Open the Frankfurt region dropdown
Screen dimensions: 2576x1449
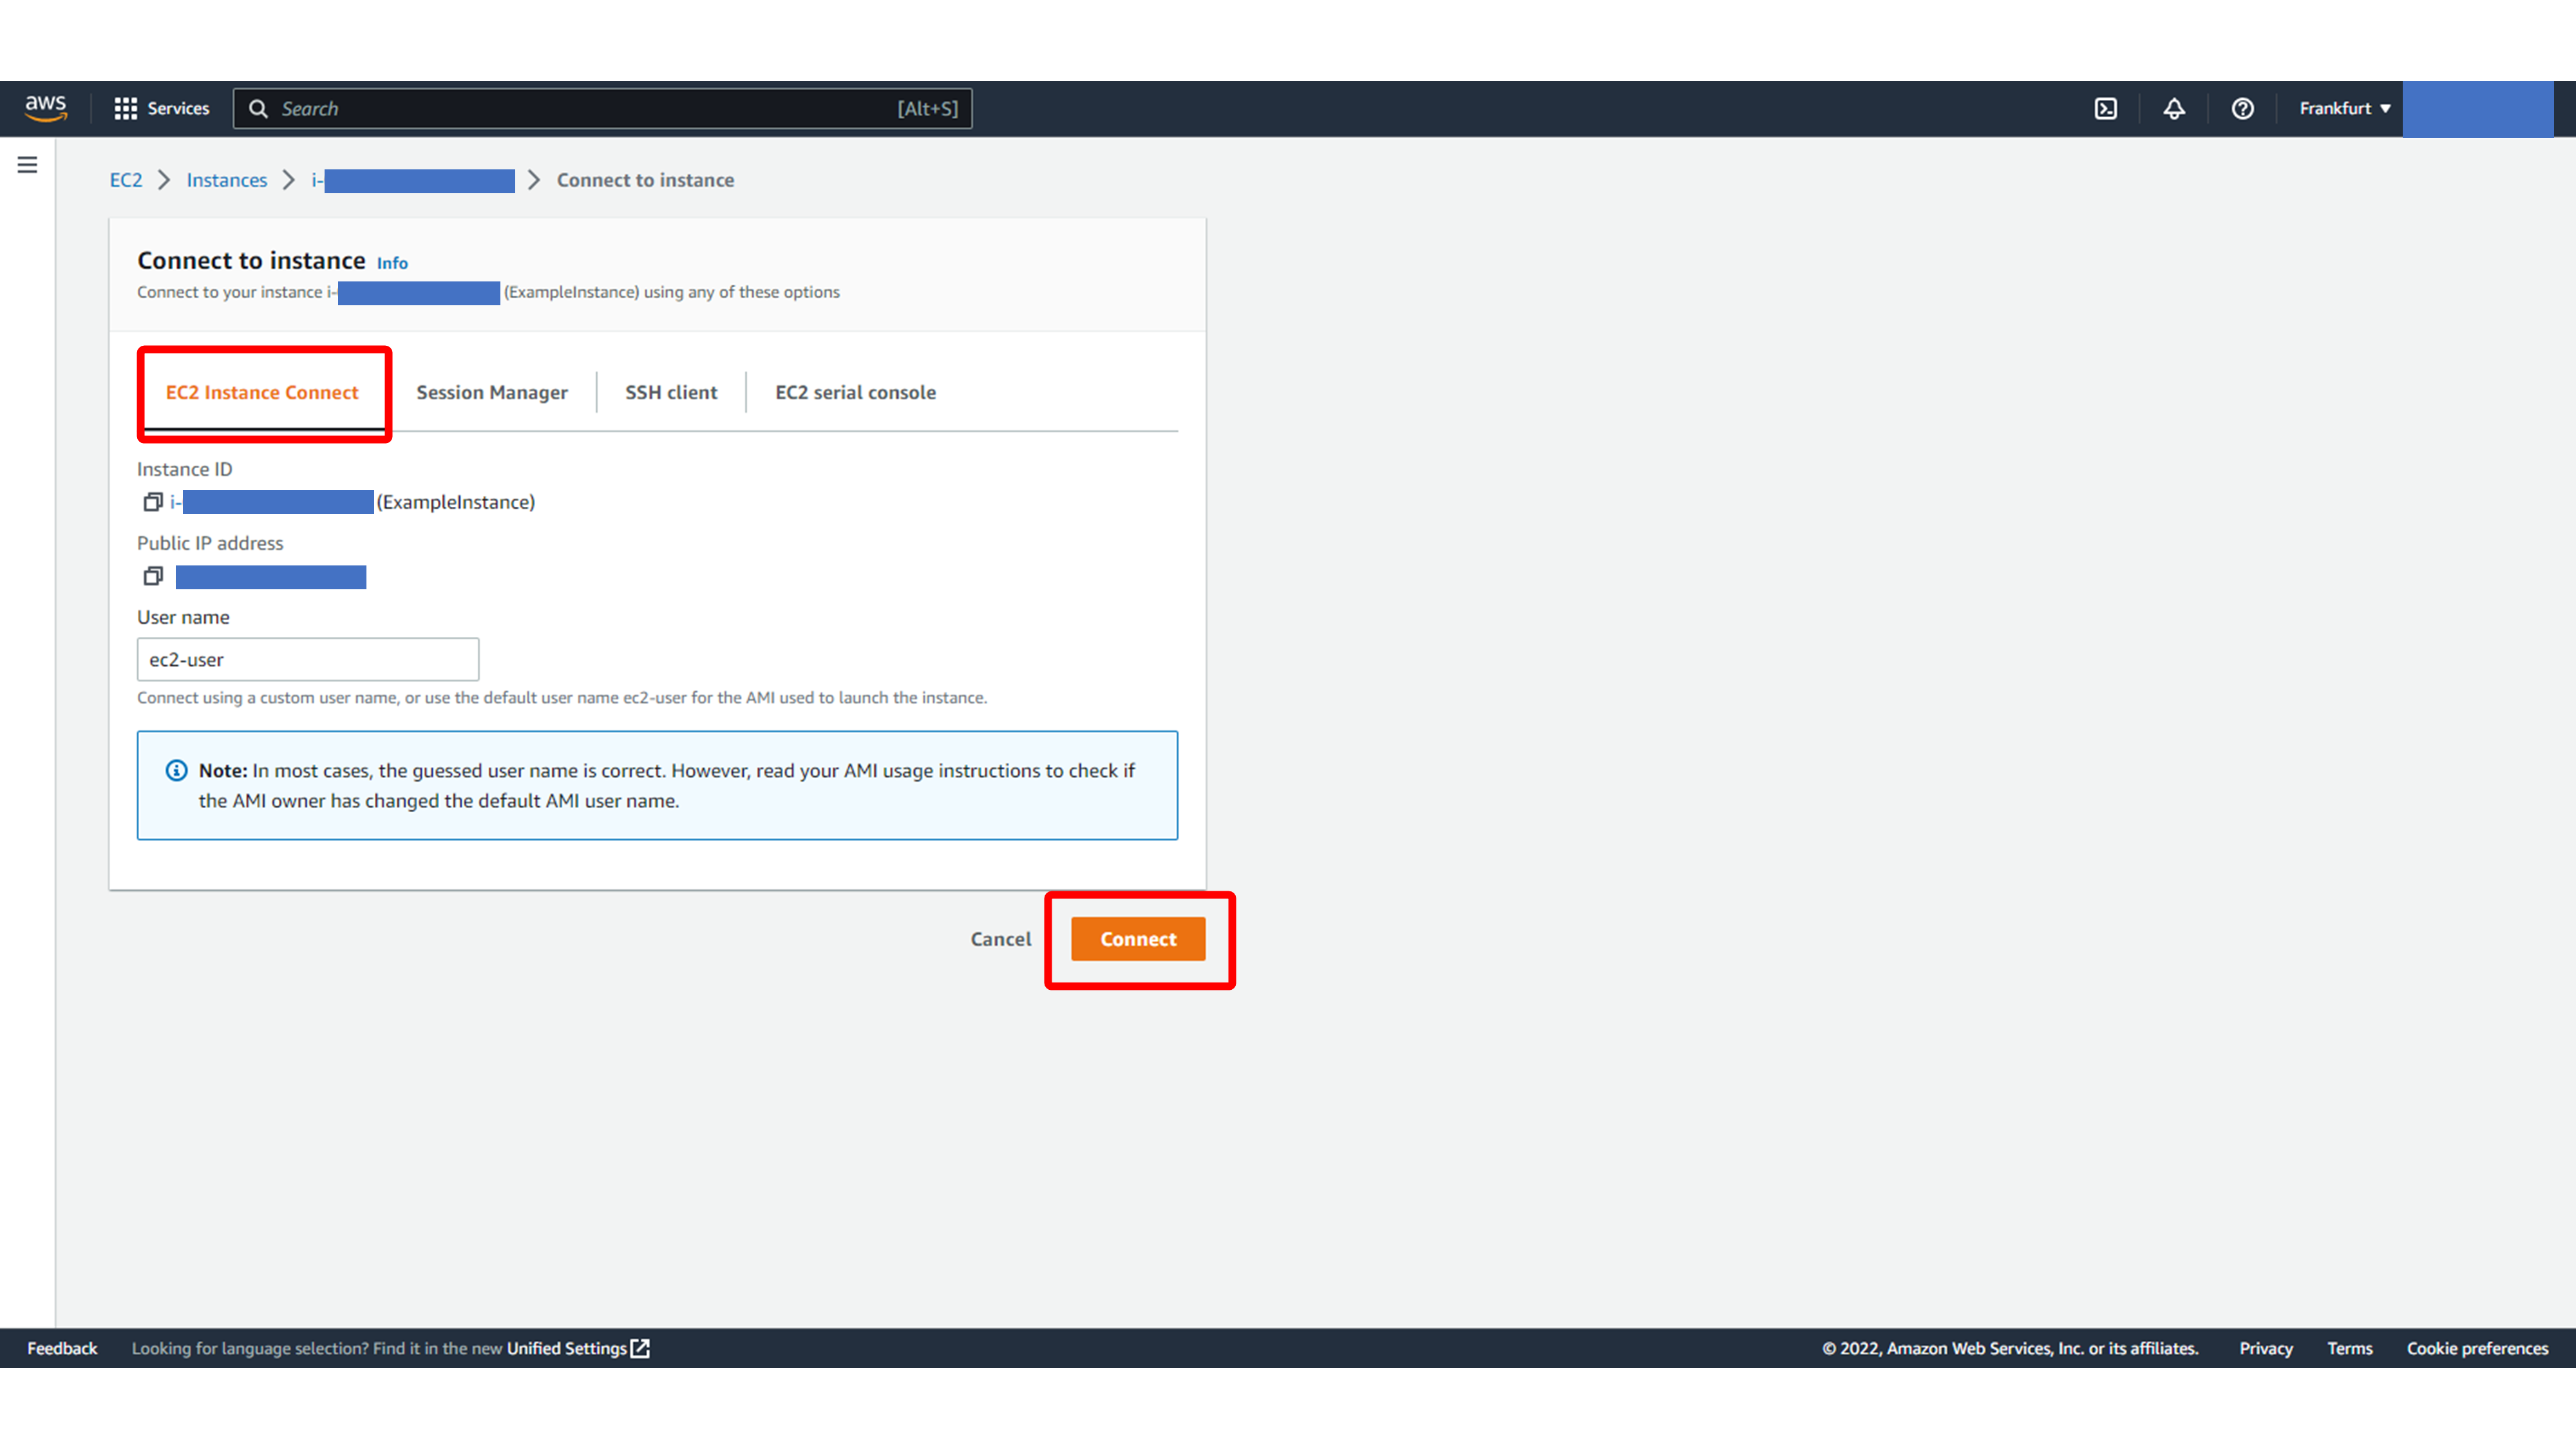(2344, 108)
